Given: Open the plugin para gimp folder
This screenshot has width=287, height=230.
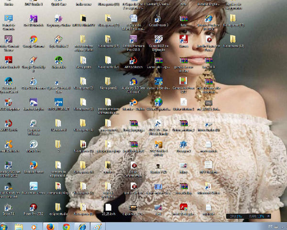Looking at the screenshot, I should pyautogui.click(x=109, y=147).
